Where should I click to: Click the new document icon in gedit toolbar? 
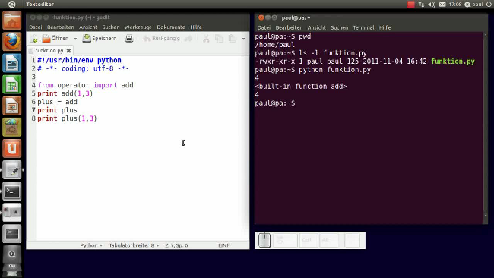click(x=33, y=39)
